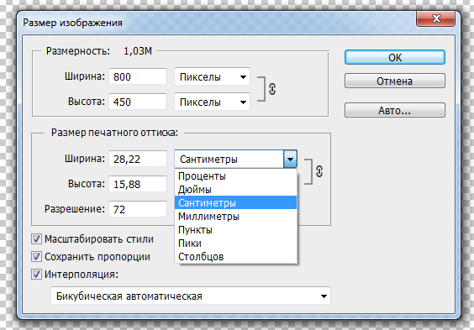Open the Пикселы dropdown for Ширина
474x330 pixels.
tap(213, 76)
